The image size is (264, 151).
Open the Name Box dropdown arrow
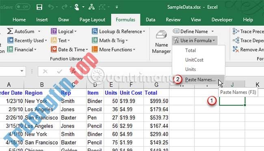click(x=22, y=71)
